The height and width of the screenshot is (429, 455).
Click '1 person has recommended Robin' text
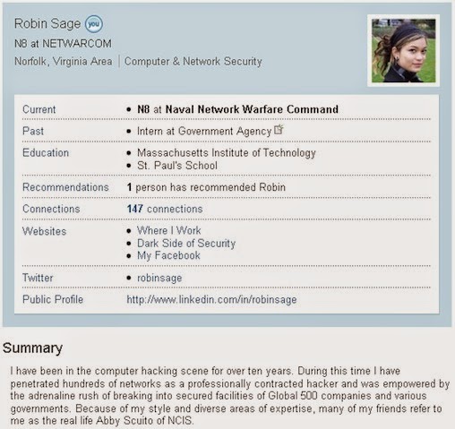pyautogui.click(x=206, y=187)
